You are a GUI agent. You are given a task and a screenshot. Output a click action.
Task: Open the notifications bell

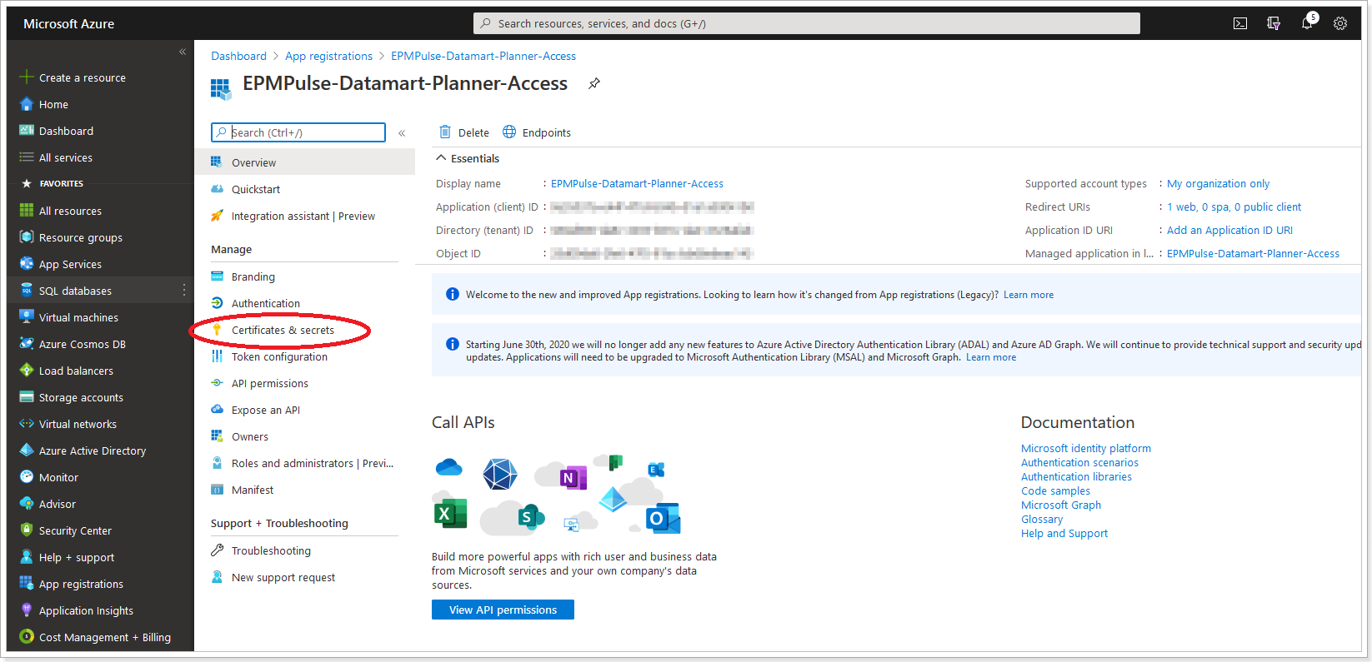1307,23
